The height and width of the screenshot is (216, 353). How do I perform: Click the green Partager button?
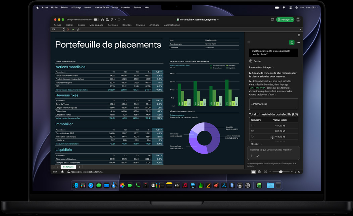(x=285, y=19)
